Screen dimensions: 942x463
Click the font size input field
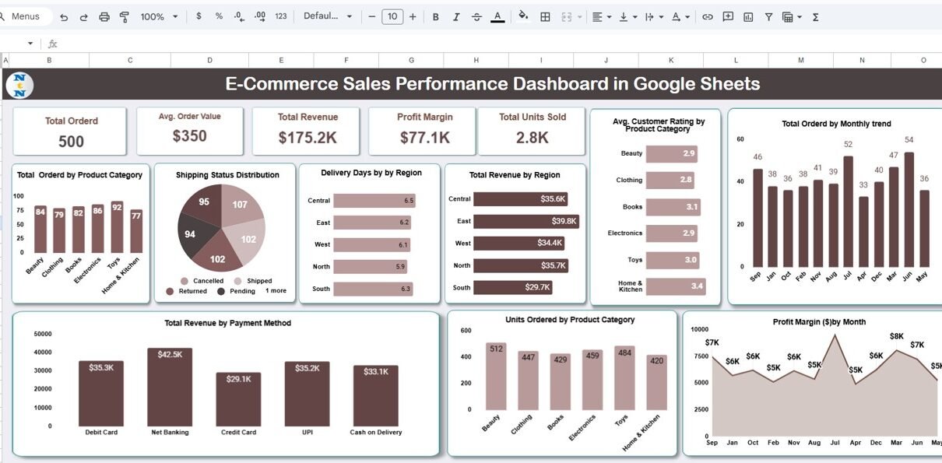pyautogui.click(x=392, y=16)
